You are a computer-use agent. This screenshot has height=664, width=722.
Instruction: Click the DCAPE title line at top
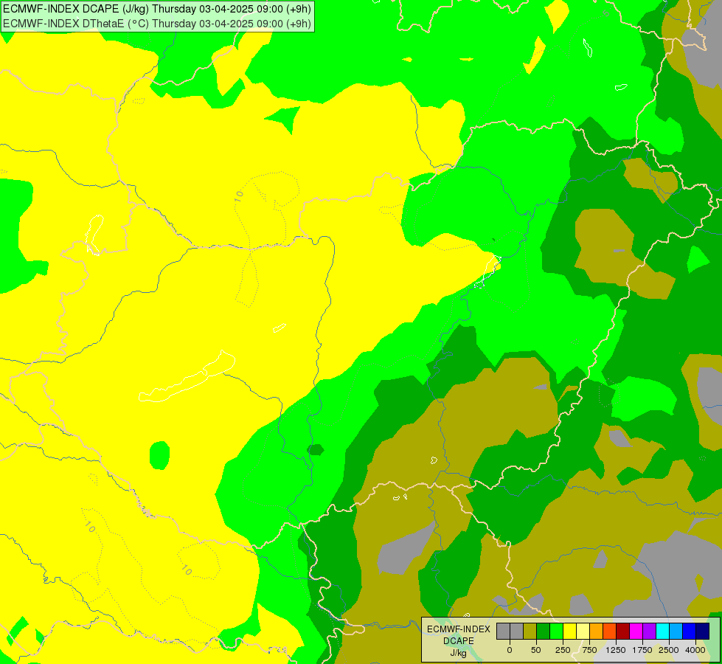(x=157, y=9)
